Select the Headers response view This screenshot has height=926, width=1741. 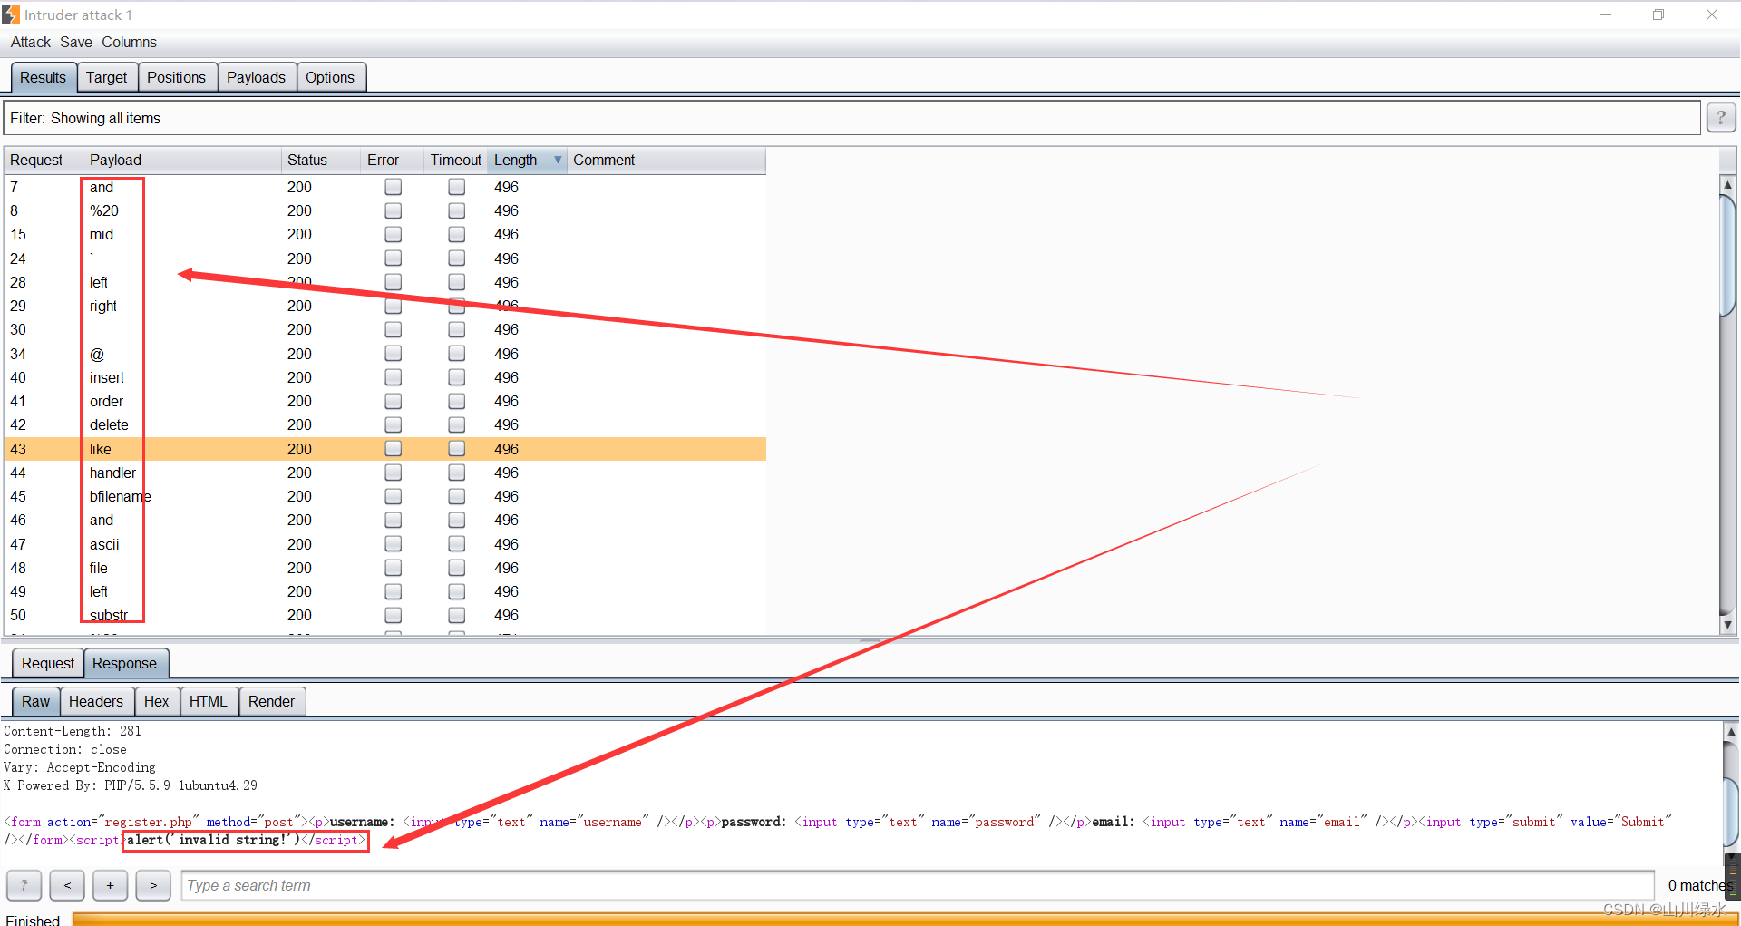(x=95, y=701)
